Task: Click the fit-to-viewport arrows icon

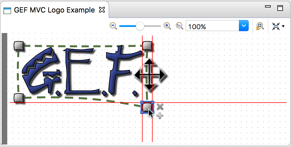Action: pos(276,26)
